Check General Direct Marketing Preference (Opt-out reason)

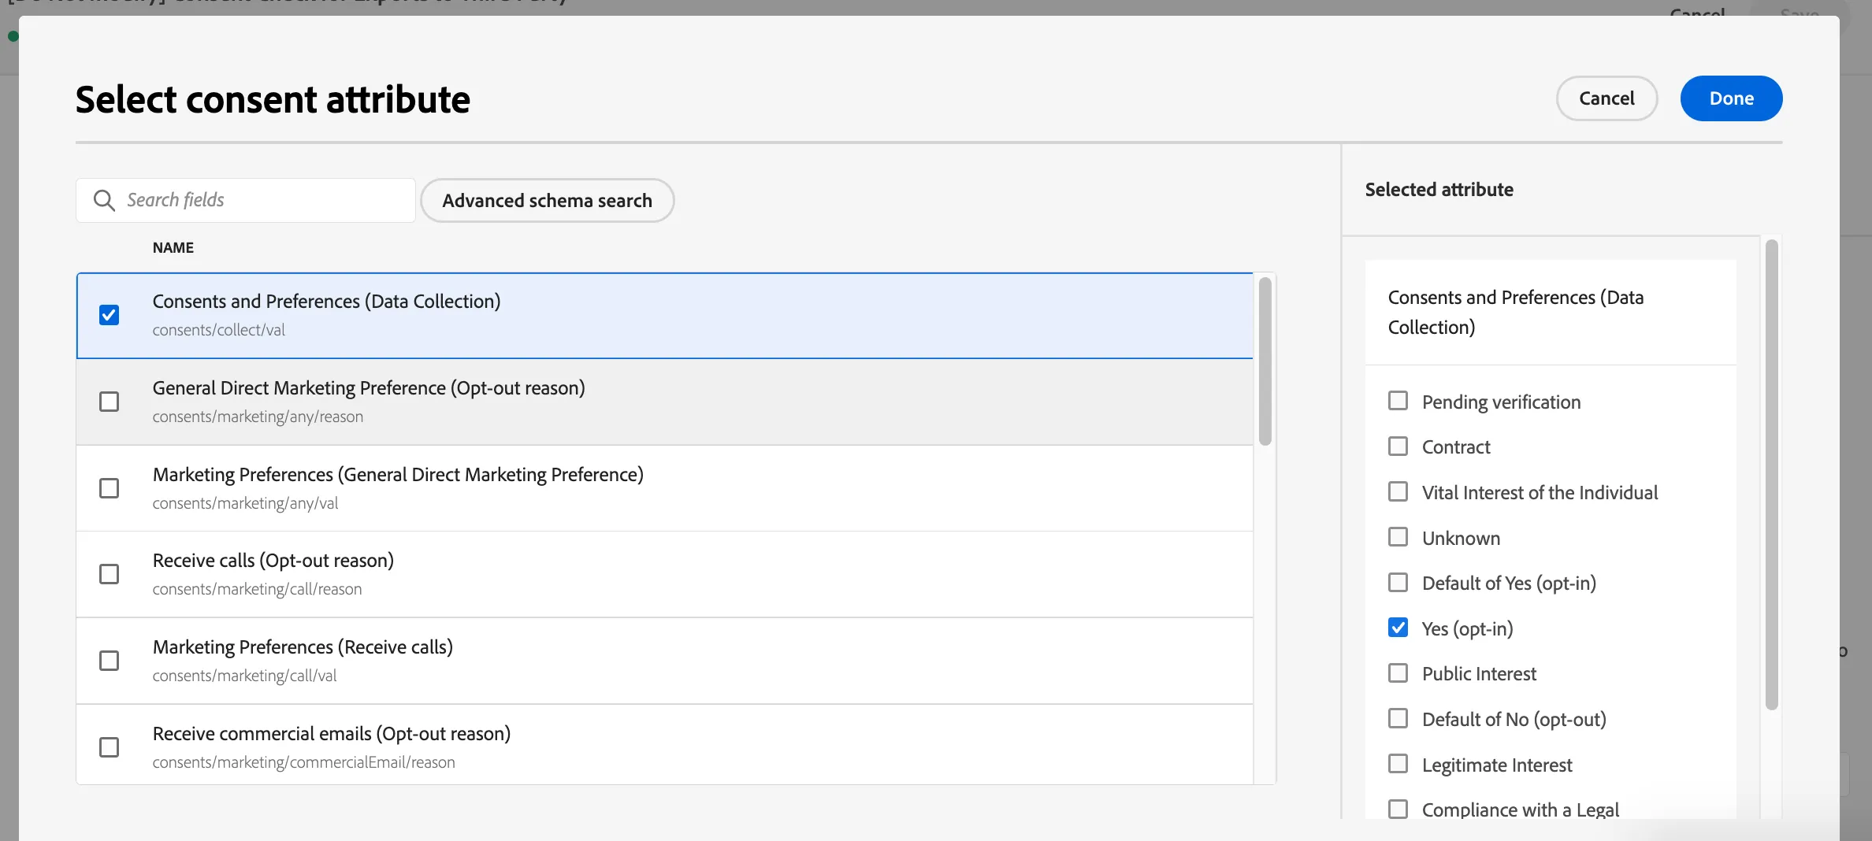110,402
